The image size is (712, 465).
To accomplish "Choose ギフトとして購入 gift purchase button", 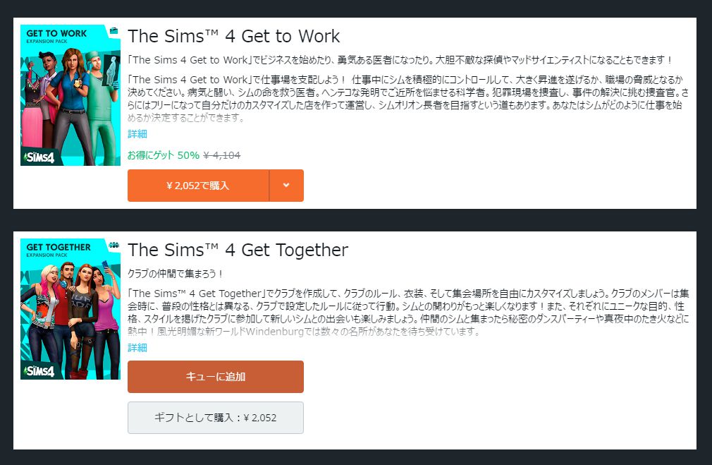I will [x=215, y=418].
